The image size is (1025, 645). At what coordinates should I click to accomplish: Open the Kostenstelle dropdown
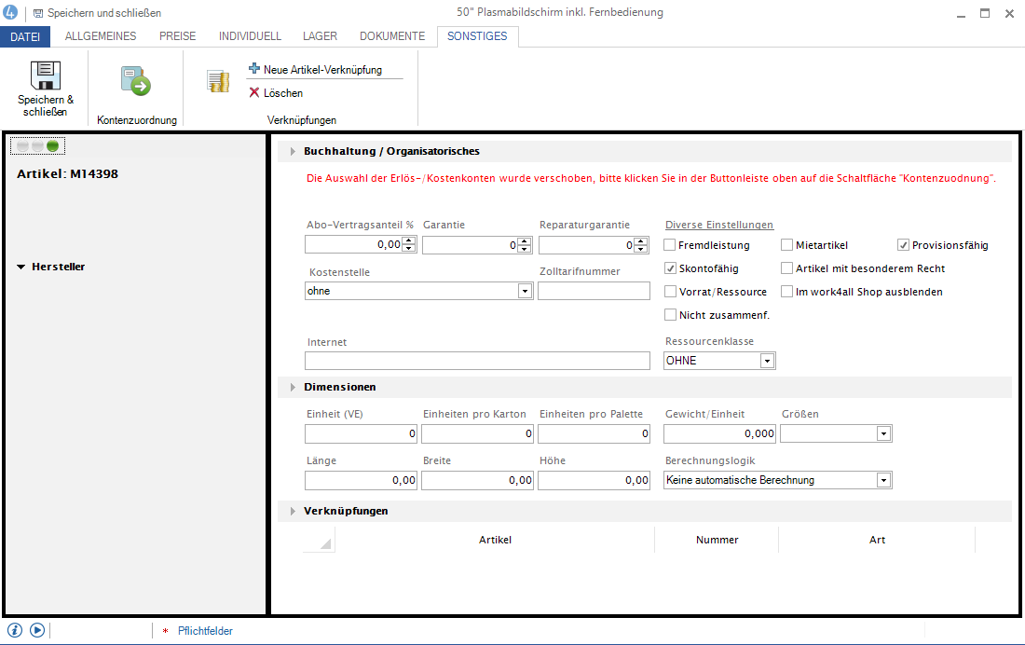(x=524, y=291)
